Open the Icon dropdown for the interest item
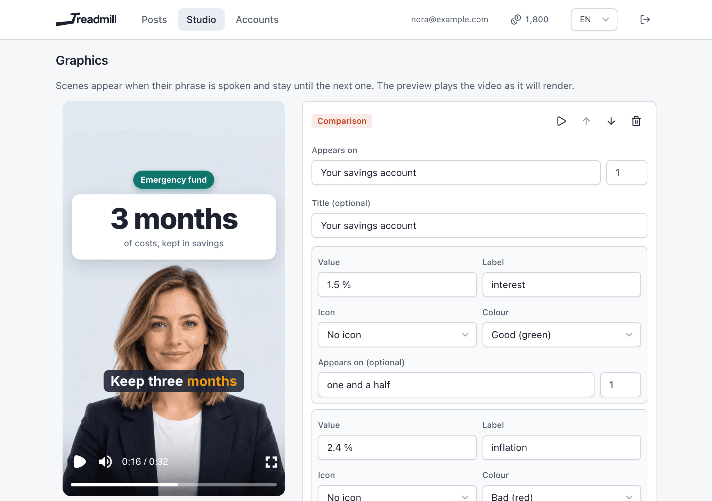 click(397, 335)
